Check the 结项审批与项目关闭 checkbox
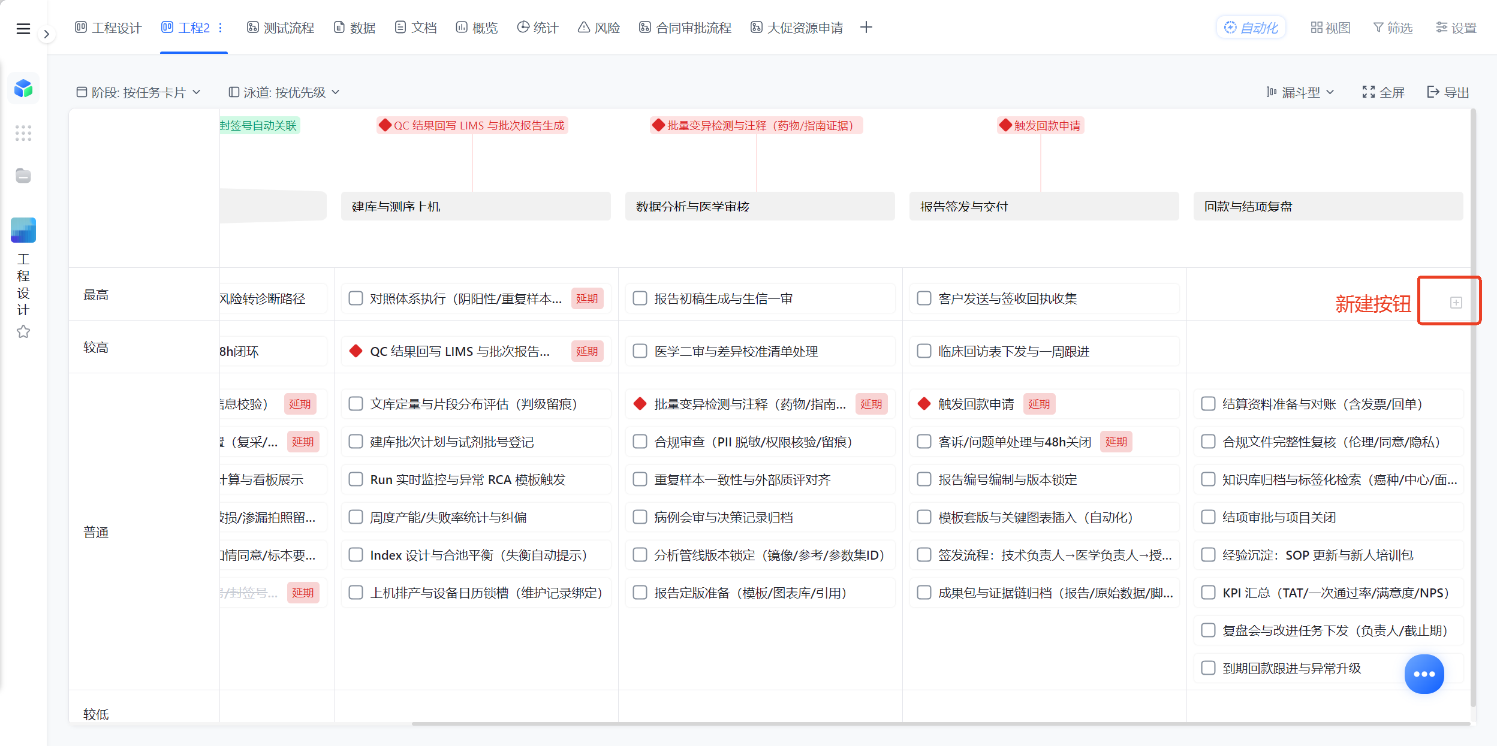 point(1209,517)
